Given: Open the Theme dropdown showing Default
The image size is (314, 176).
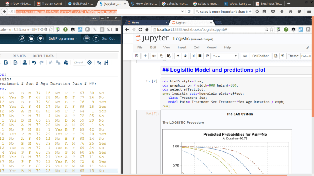Looking at the screenshot, I should (x=306, y=56).
